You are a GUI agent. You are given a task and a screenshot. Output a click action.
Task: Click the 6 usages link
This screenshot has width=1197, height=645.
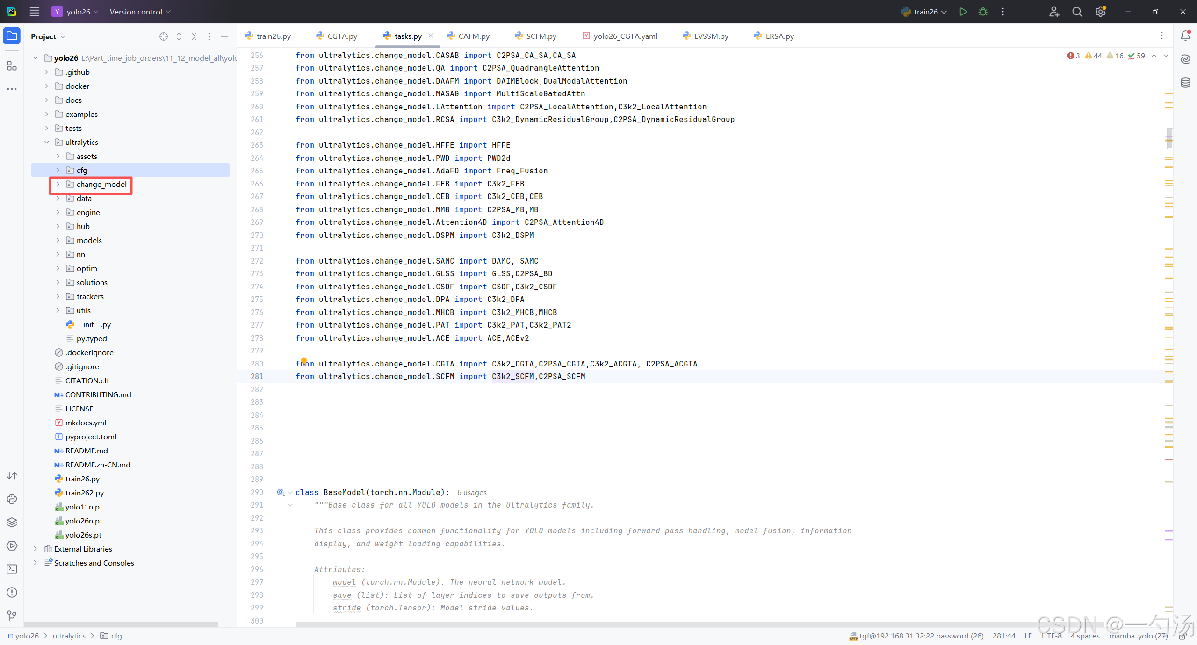(471, 493)
